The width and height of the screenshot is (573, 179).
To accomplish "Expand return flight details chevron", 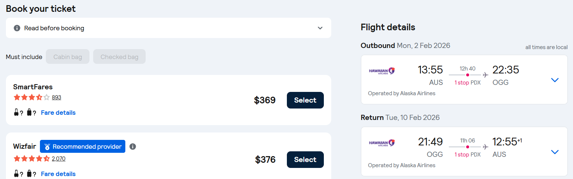I will 555,152.
